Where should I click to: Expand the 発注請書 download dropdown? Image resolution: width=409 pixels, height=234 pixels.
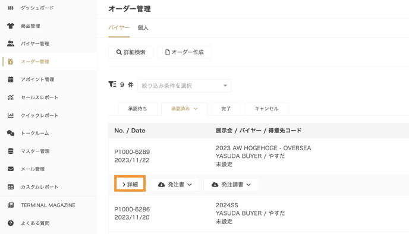pos(231,185)
